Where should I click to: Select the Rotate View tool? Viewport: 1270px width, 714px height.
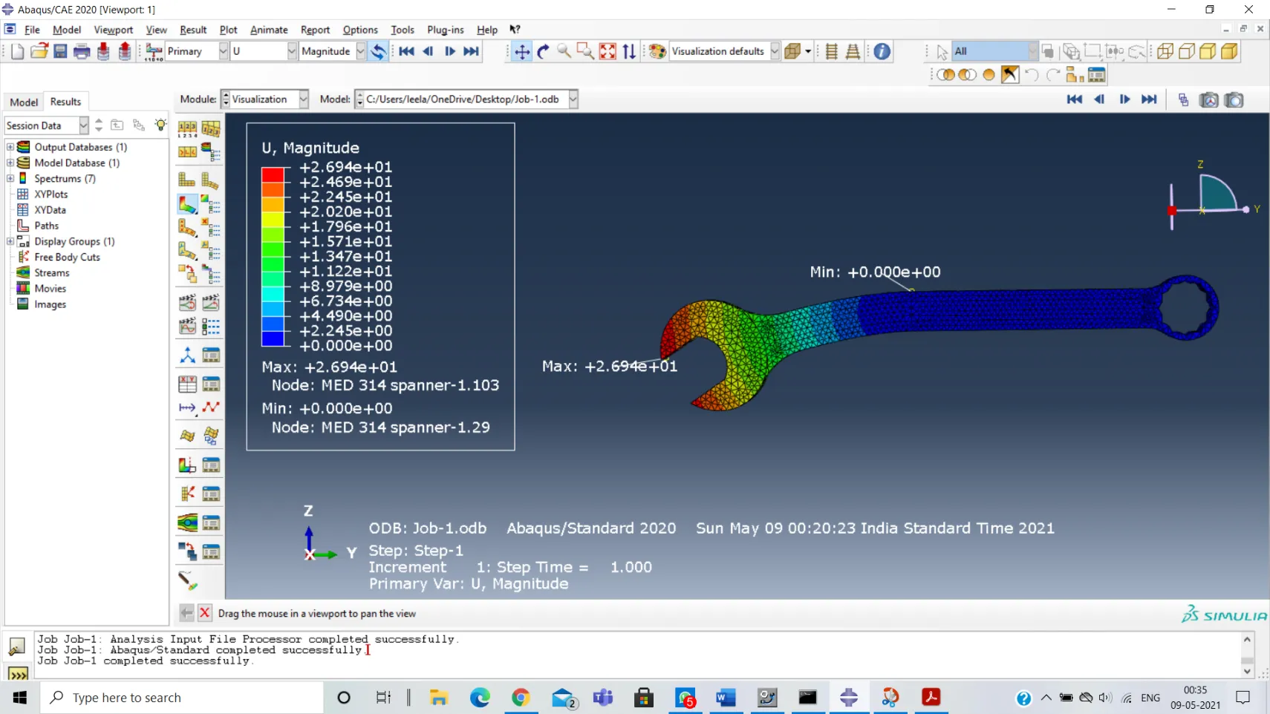[x=543, y=51]
